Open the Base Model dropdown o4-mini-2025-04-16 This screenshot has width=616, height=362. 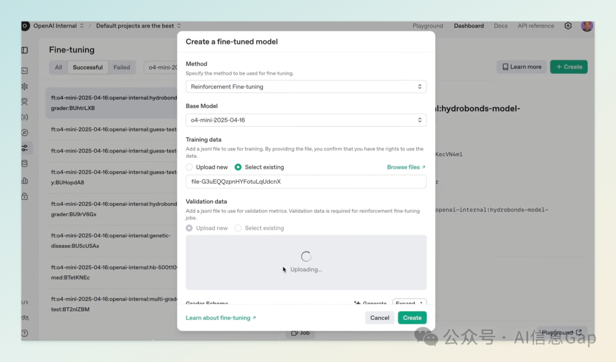click(306, 120)
